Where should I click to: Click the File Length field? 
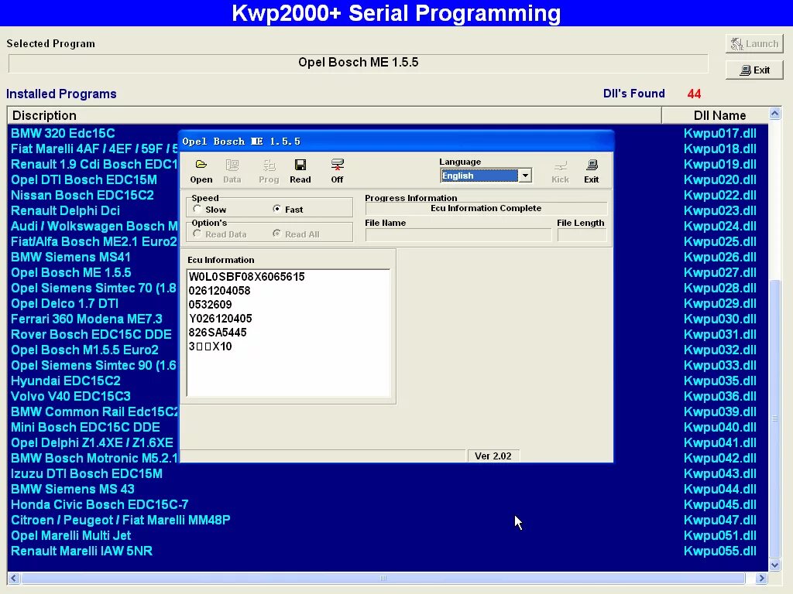pyautogui.click(x=582, y=235)
